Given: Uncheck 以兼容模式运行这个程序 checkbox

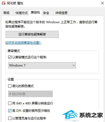Looking at the screenshot, I should [x=10, y=57].
